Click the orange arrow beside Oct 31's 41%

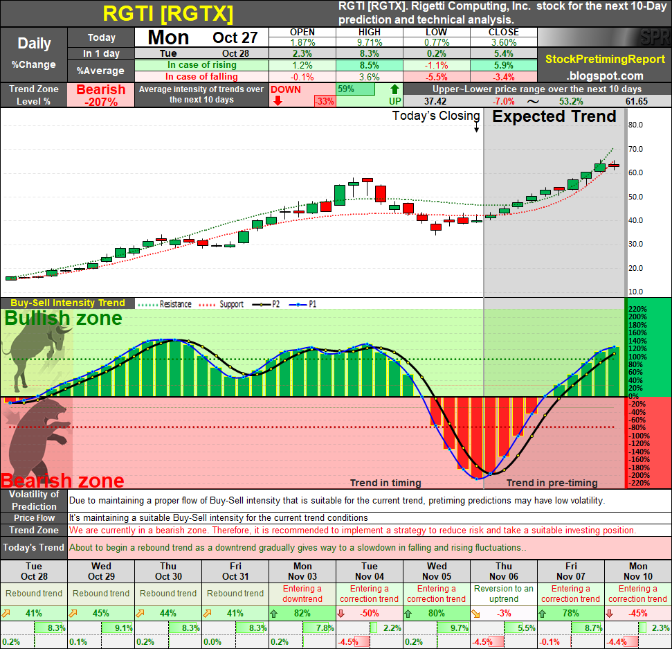coord(208,614)
